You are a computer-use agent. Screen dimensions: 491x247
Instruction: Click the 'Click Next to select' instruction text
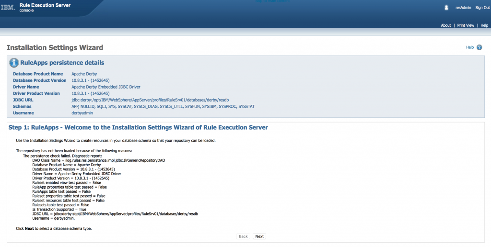click(x=54, y=228)
